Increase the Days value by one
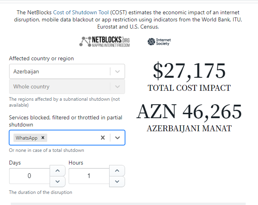258x205 pixels. click(58, 171)
